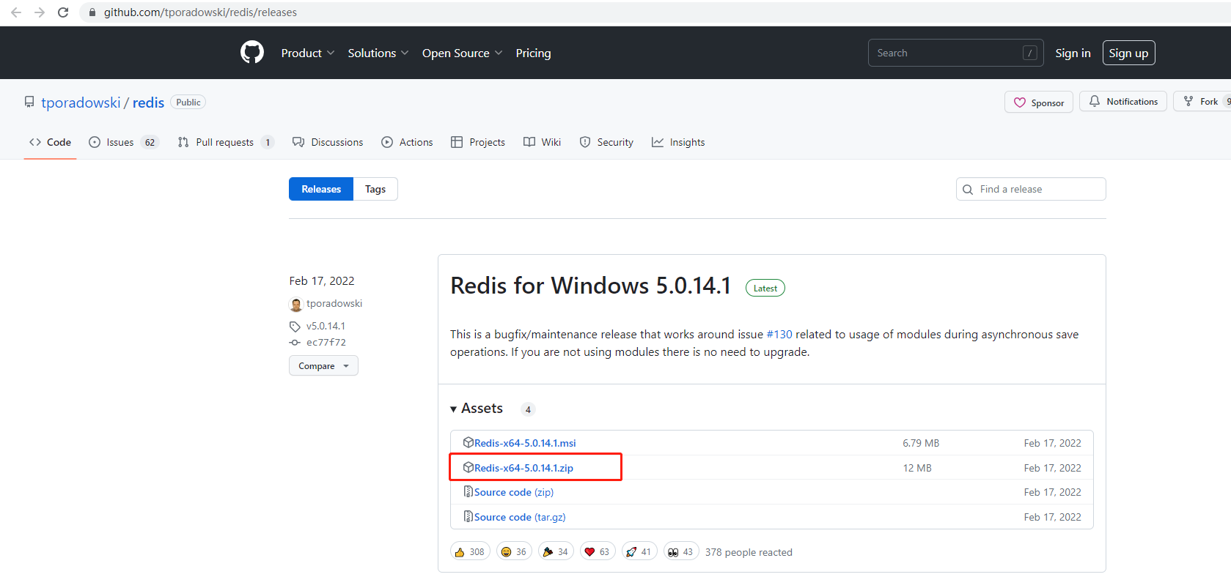
Task: Open the Wiki tab
Action: click(x=543, y=142)
